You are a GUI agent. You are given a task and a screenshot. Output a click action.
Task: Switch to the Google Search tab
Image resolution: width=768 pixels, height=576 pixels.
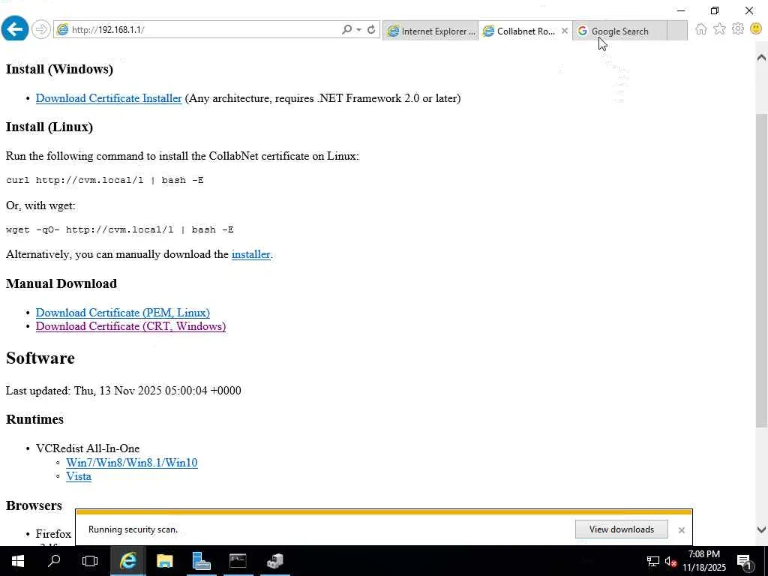(x=619, y=31)
